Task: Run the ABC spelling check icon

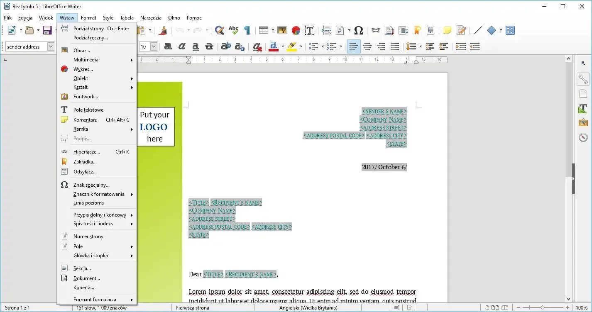Action: 233,30
